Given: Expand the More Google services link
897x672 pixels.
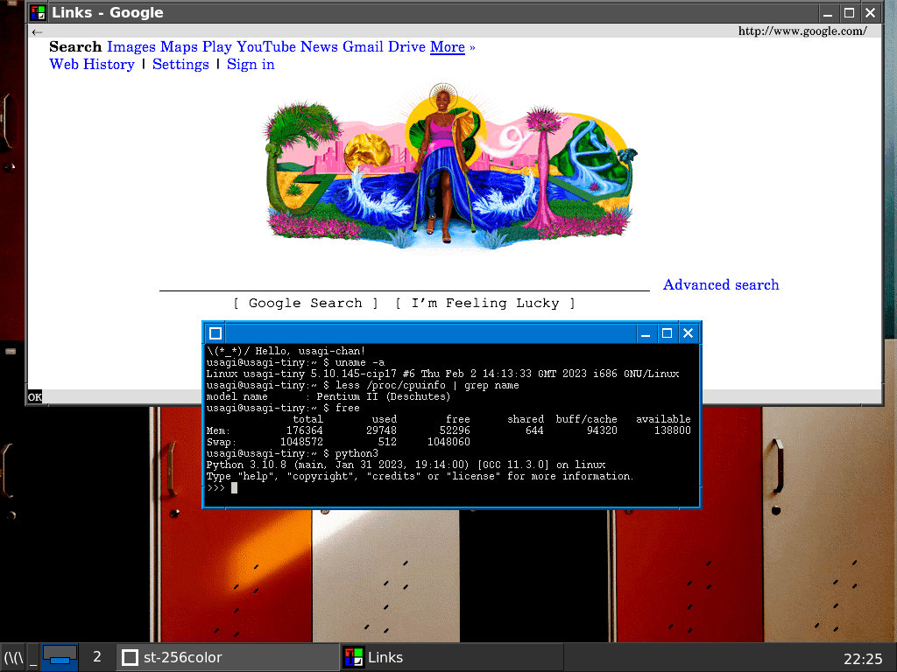Looking at the screenshot, I should click(x=447, y=47).
